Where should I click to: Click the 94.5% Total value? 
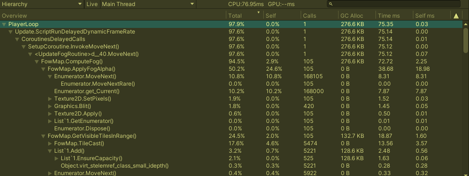point(237,61)
